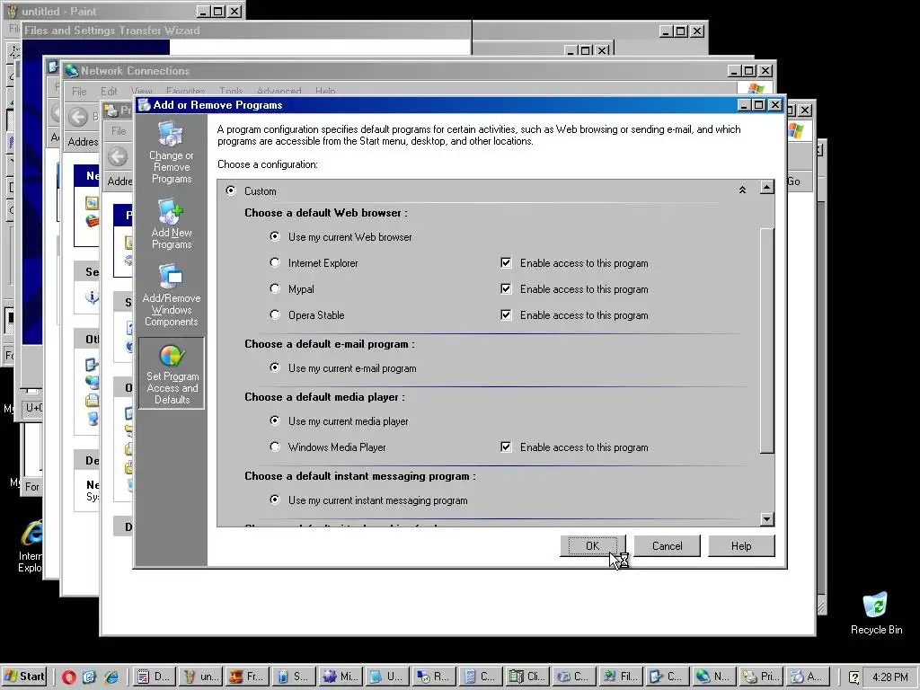Click the 'Custom' configuration label

coord(260,191)
